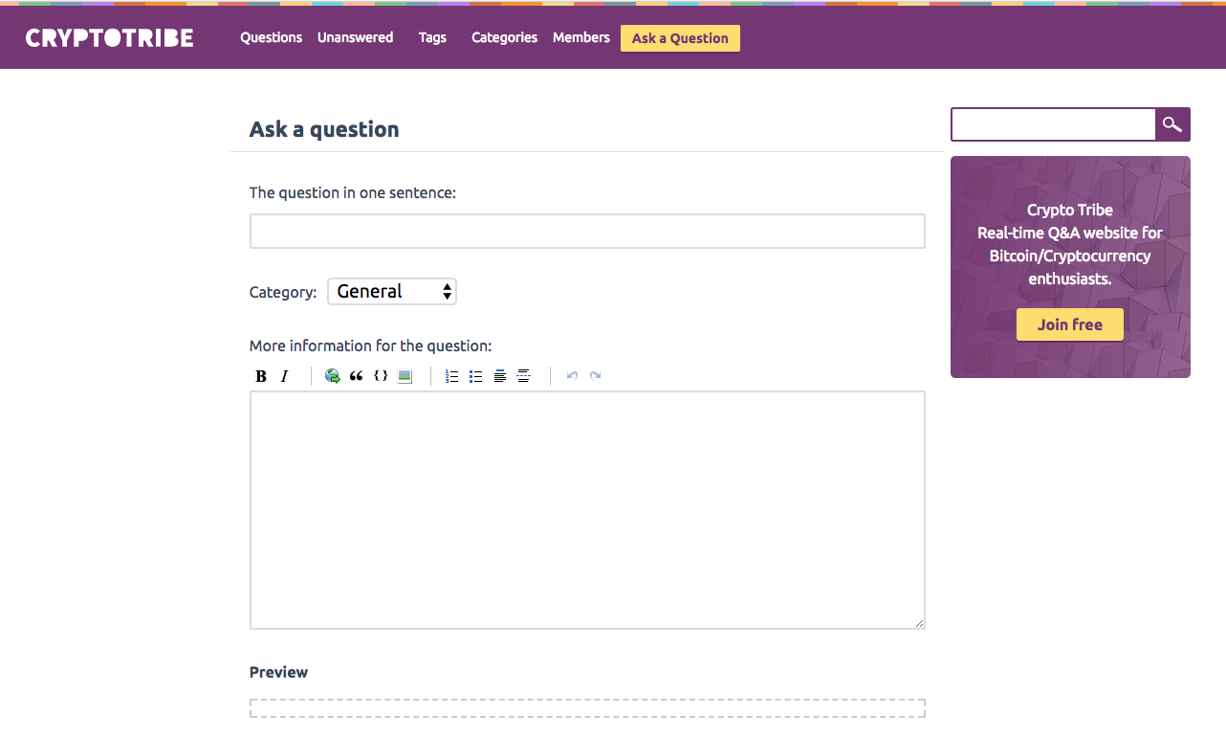Apply heading formatting in the editor toolbar
This screenshot has width=1226, height=736.
click(x=500, y=376)
